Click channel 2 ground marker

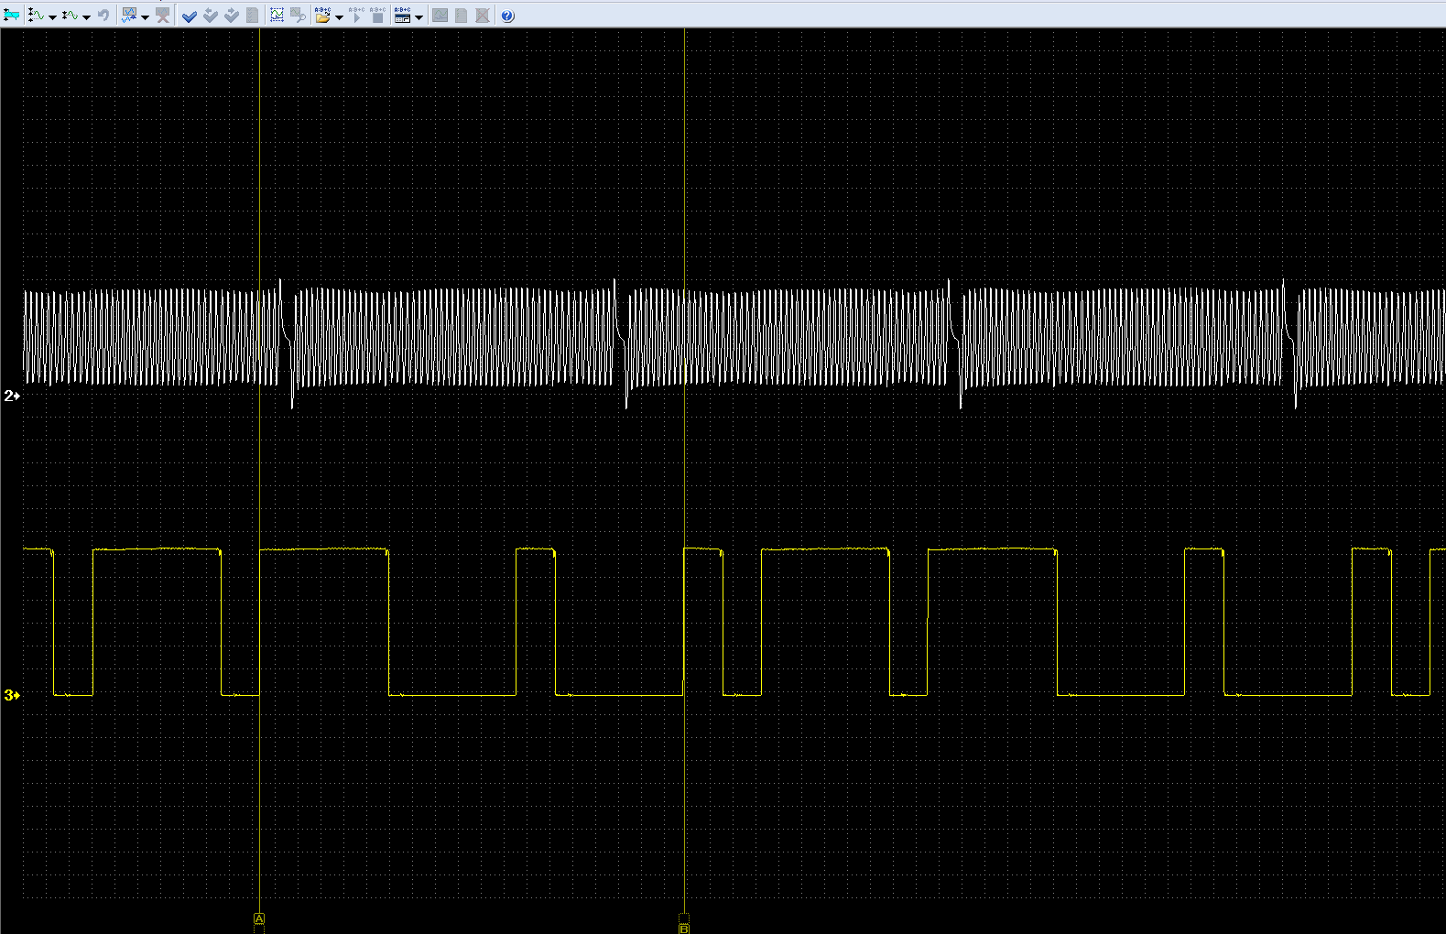click(x=12, y=396)
